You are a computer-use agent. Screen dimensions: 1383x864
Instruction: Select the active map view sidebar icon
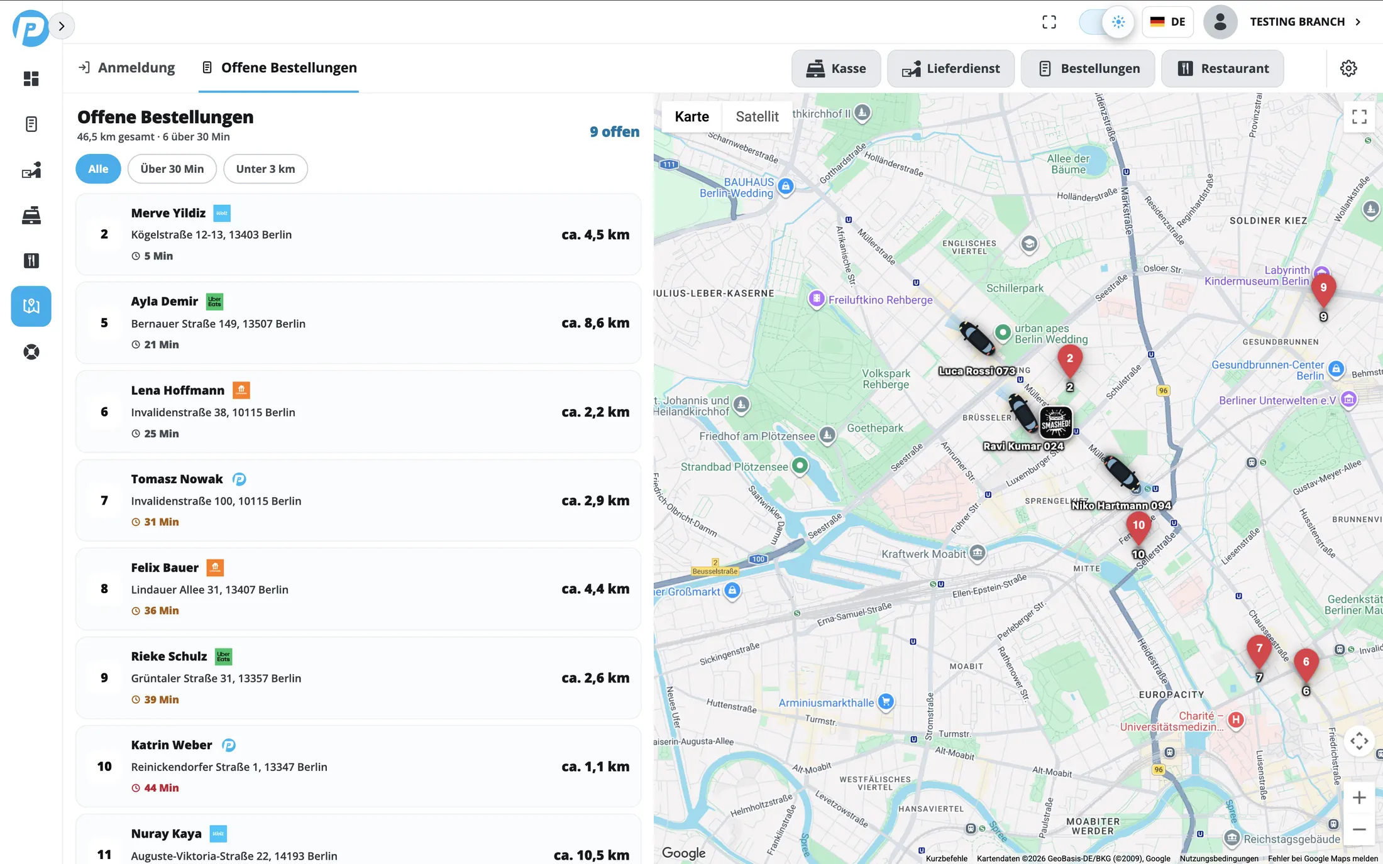(31, 306)
